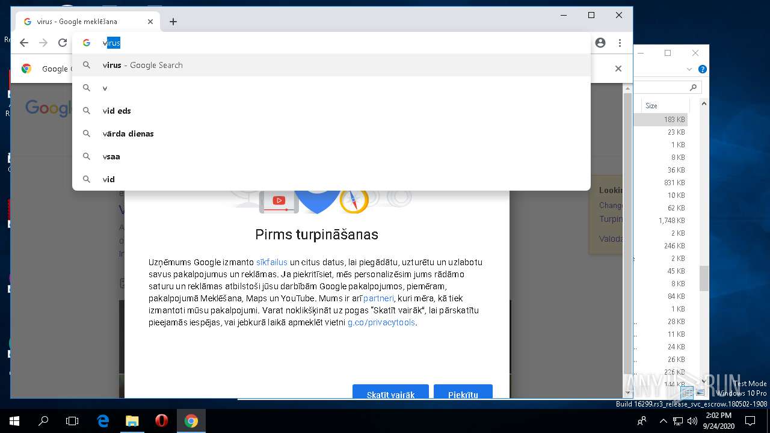Click the search icon in File Explorer window
This screenshot has width=770, height=433.
coord(693,87)
